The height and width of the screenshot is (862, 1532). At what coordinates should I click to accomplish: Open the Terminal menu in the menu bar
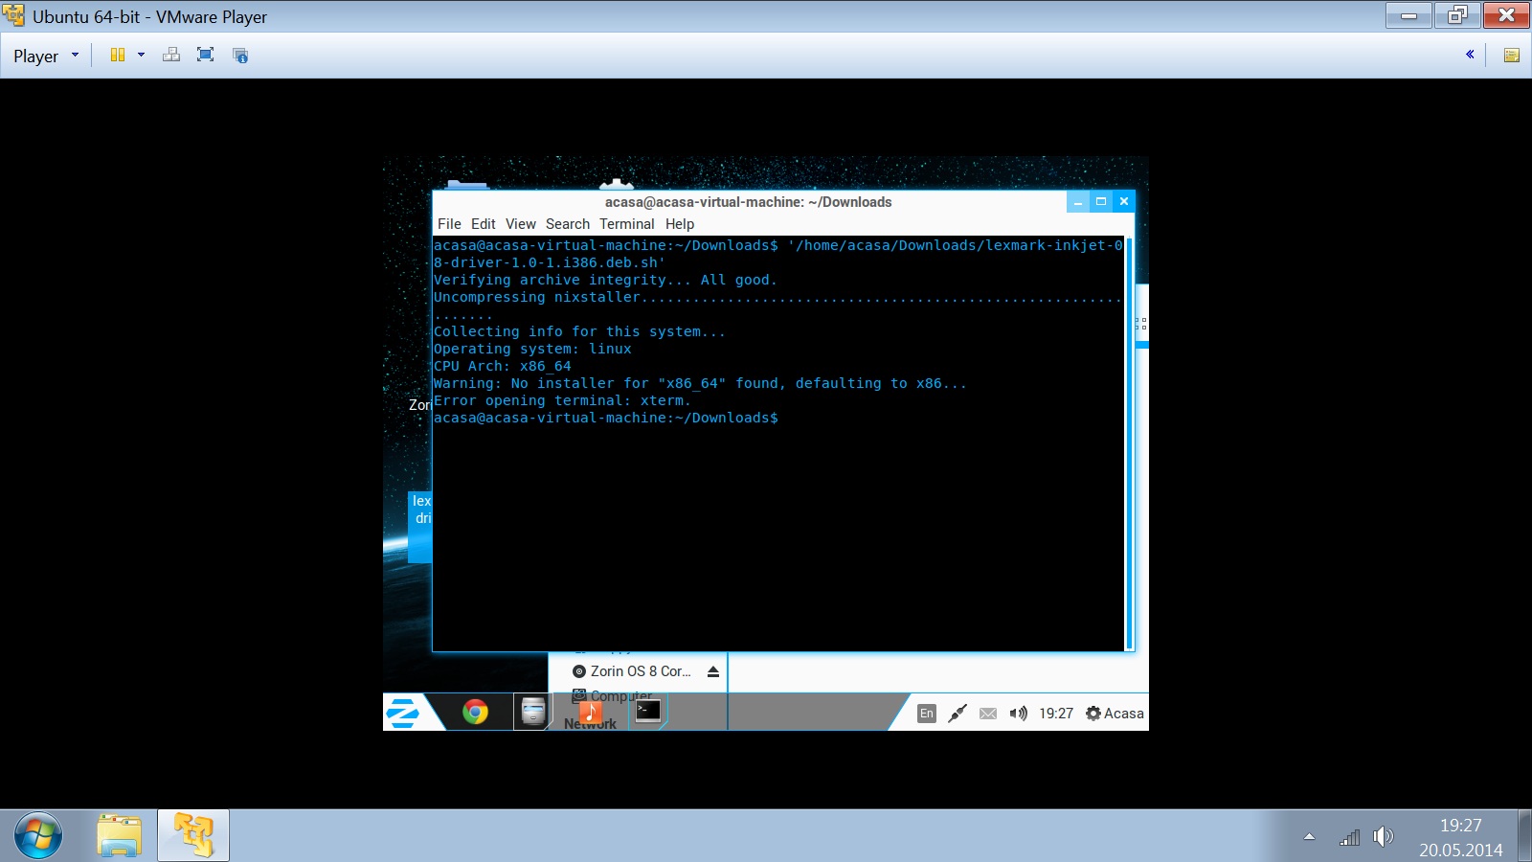626,224
